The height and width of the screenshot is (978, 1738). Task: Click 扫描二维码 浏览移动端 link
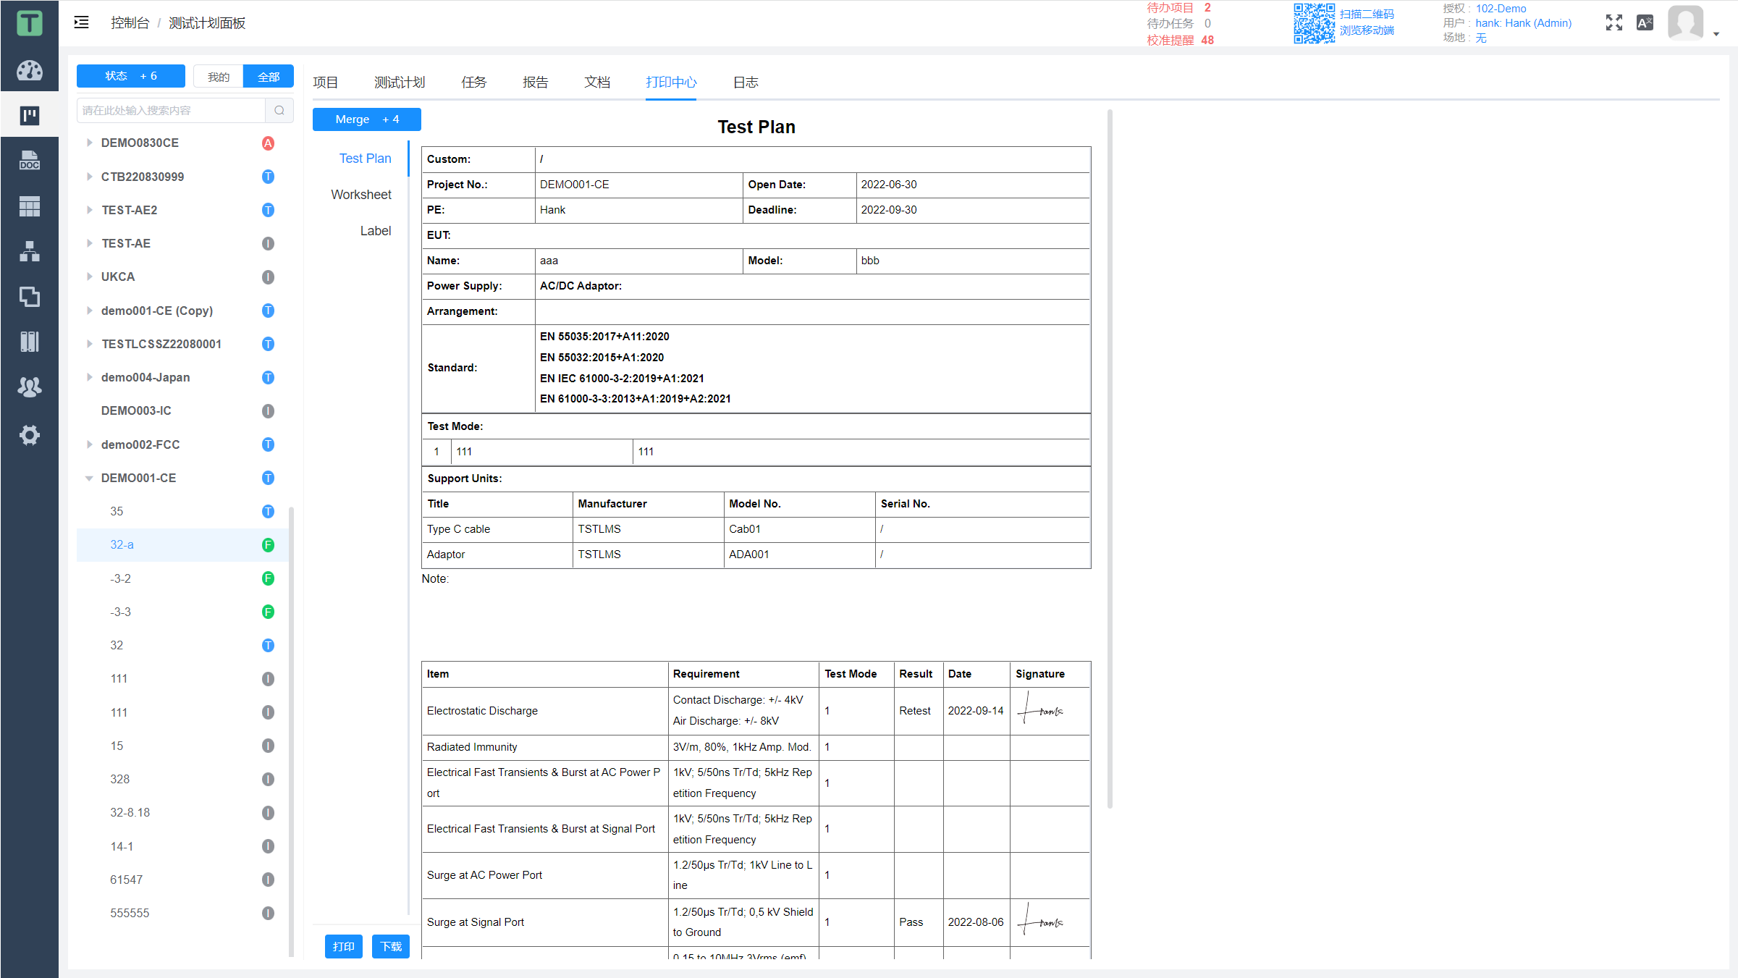tap(1367, 22)
